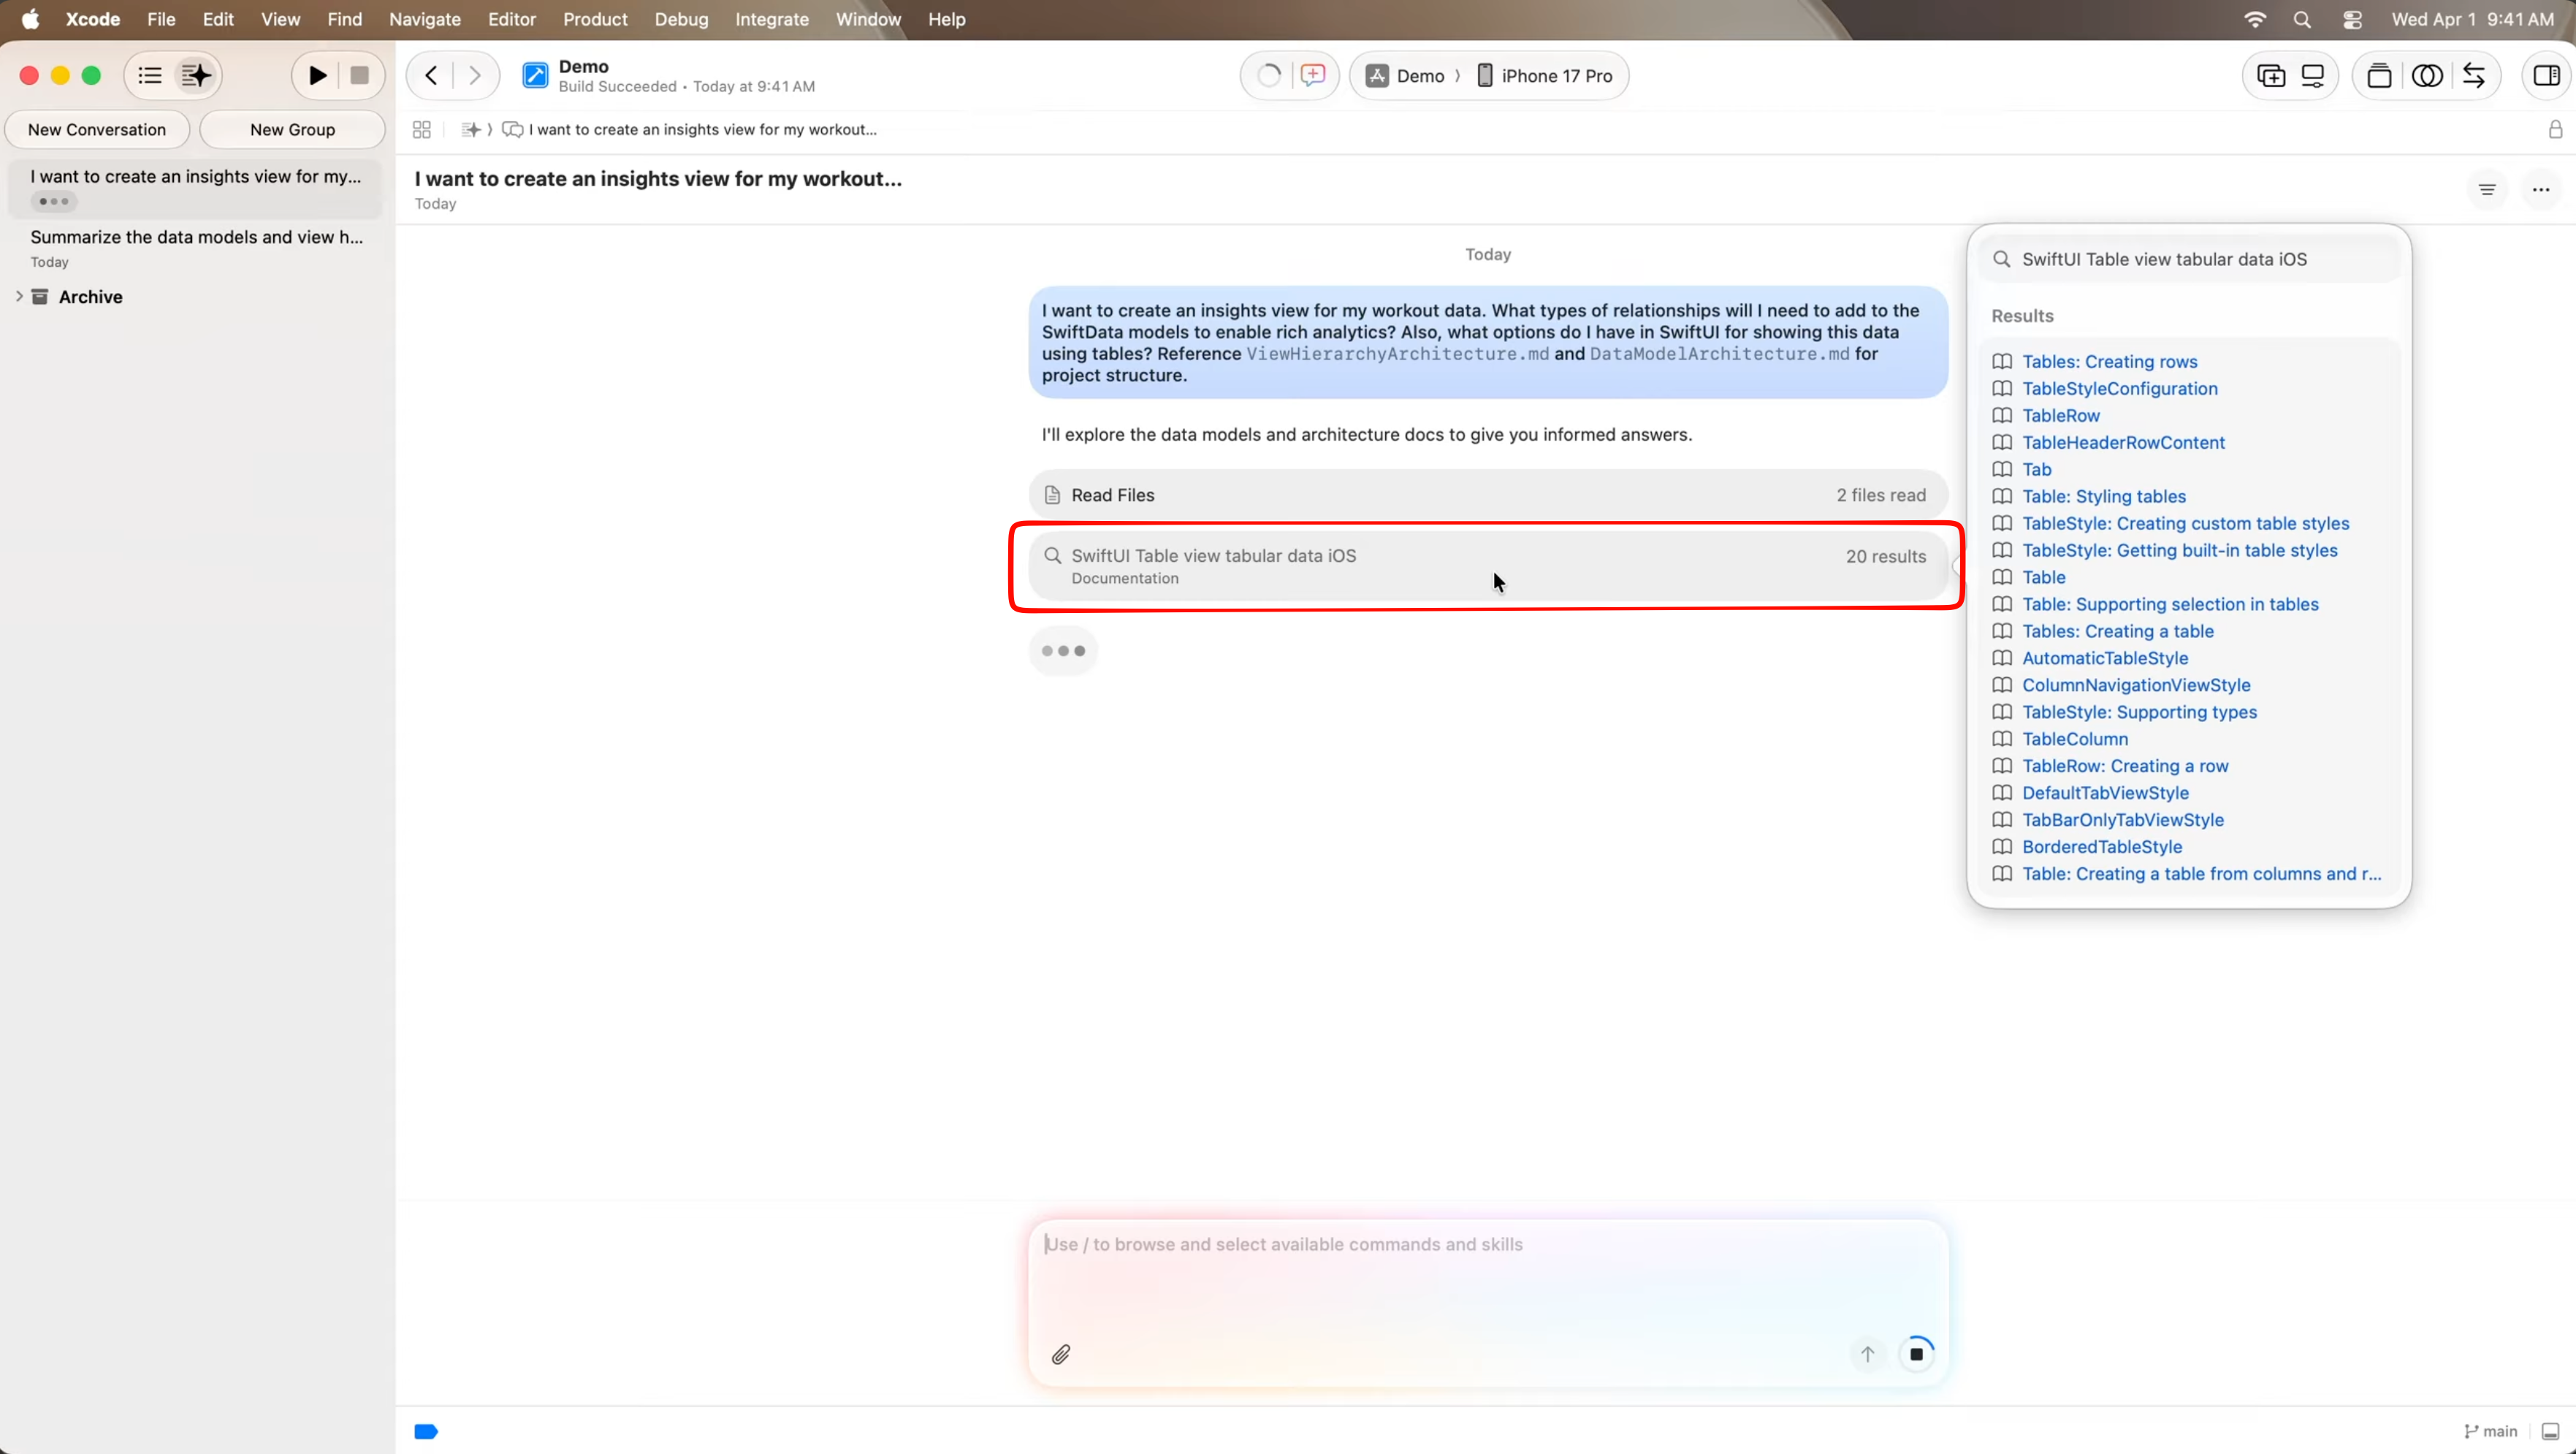Open the related items grid icon
The width and height of the screenshot is (2576, 1454).
tap(421, 129)
